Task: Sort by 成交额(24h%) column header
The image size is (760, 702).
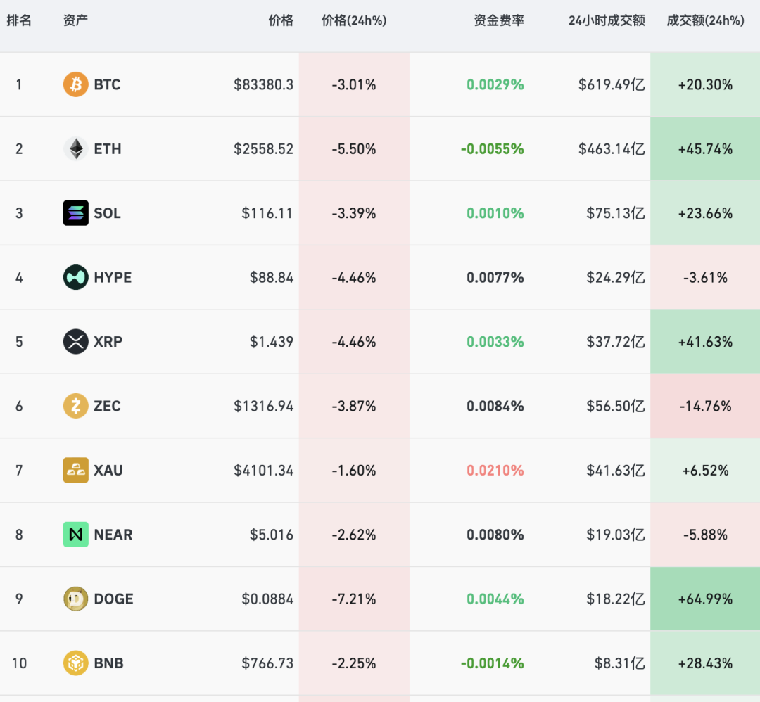Action: click(x=705, y=20)
